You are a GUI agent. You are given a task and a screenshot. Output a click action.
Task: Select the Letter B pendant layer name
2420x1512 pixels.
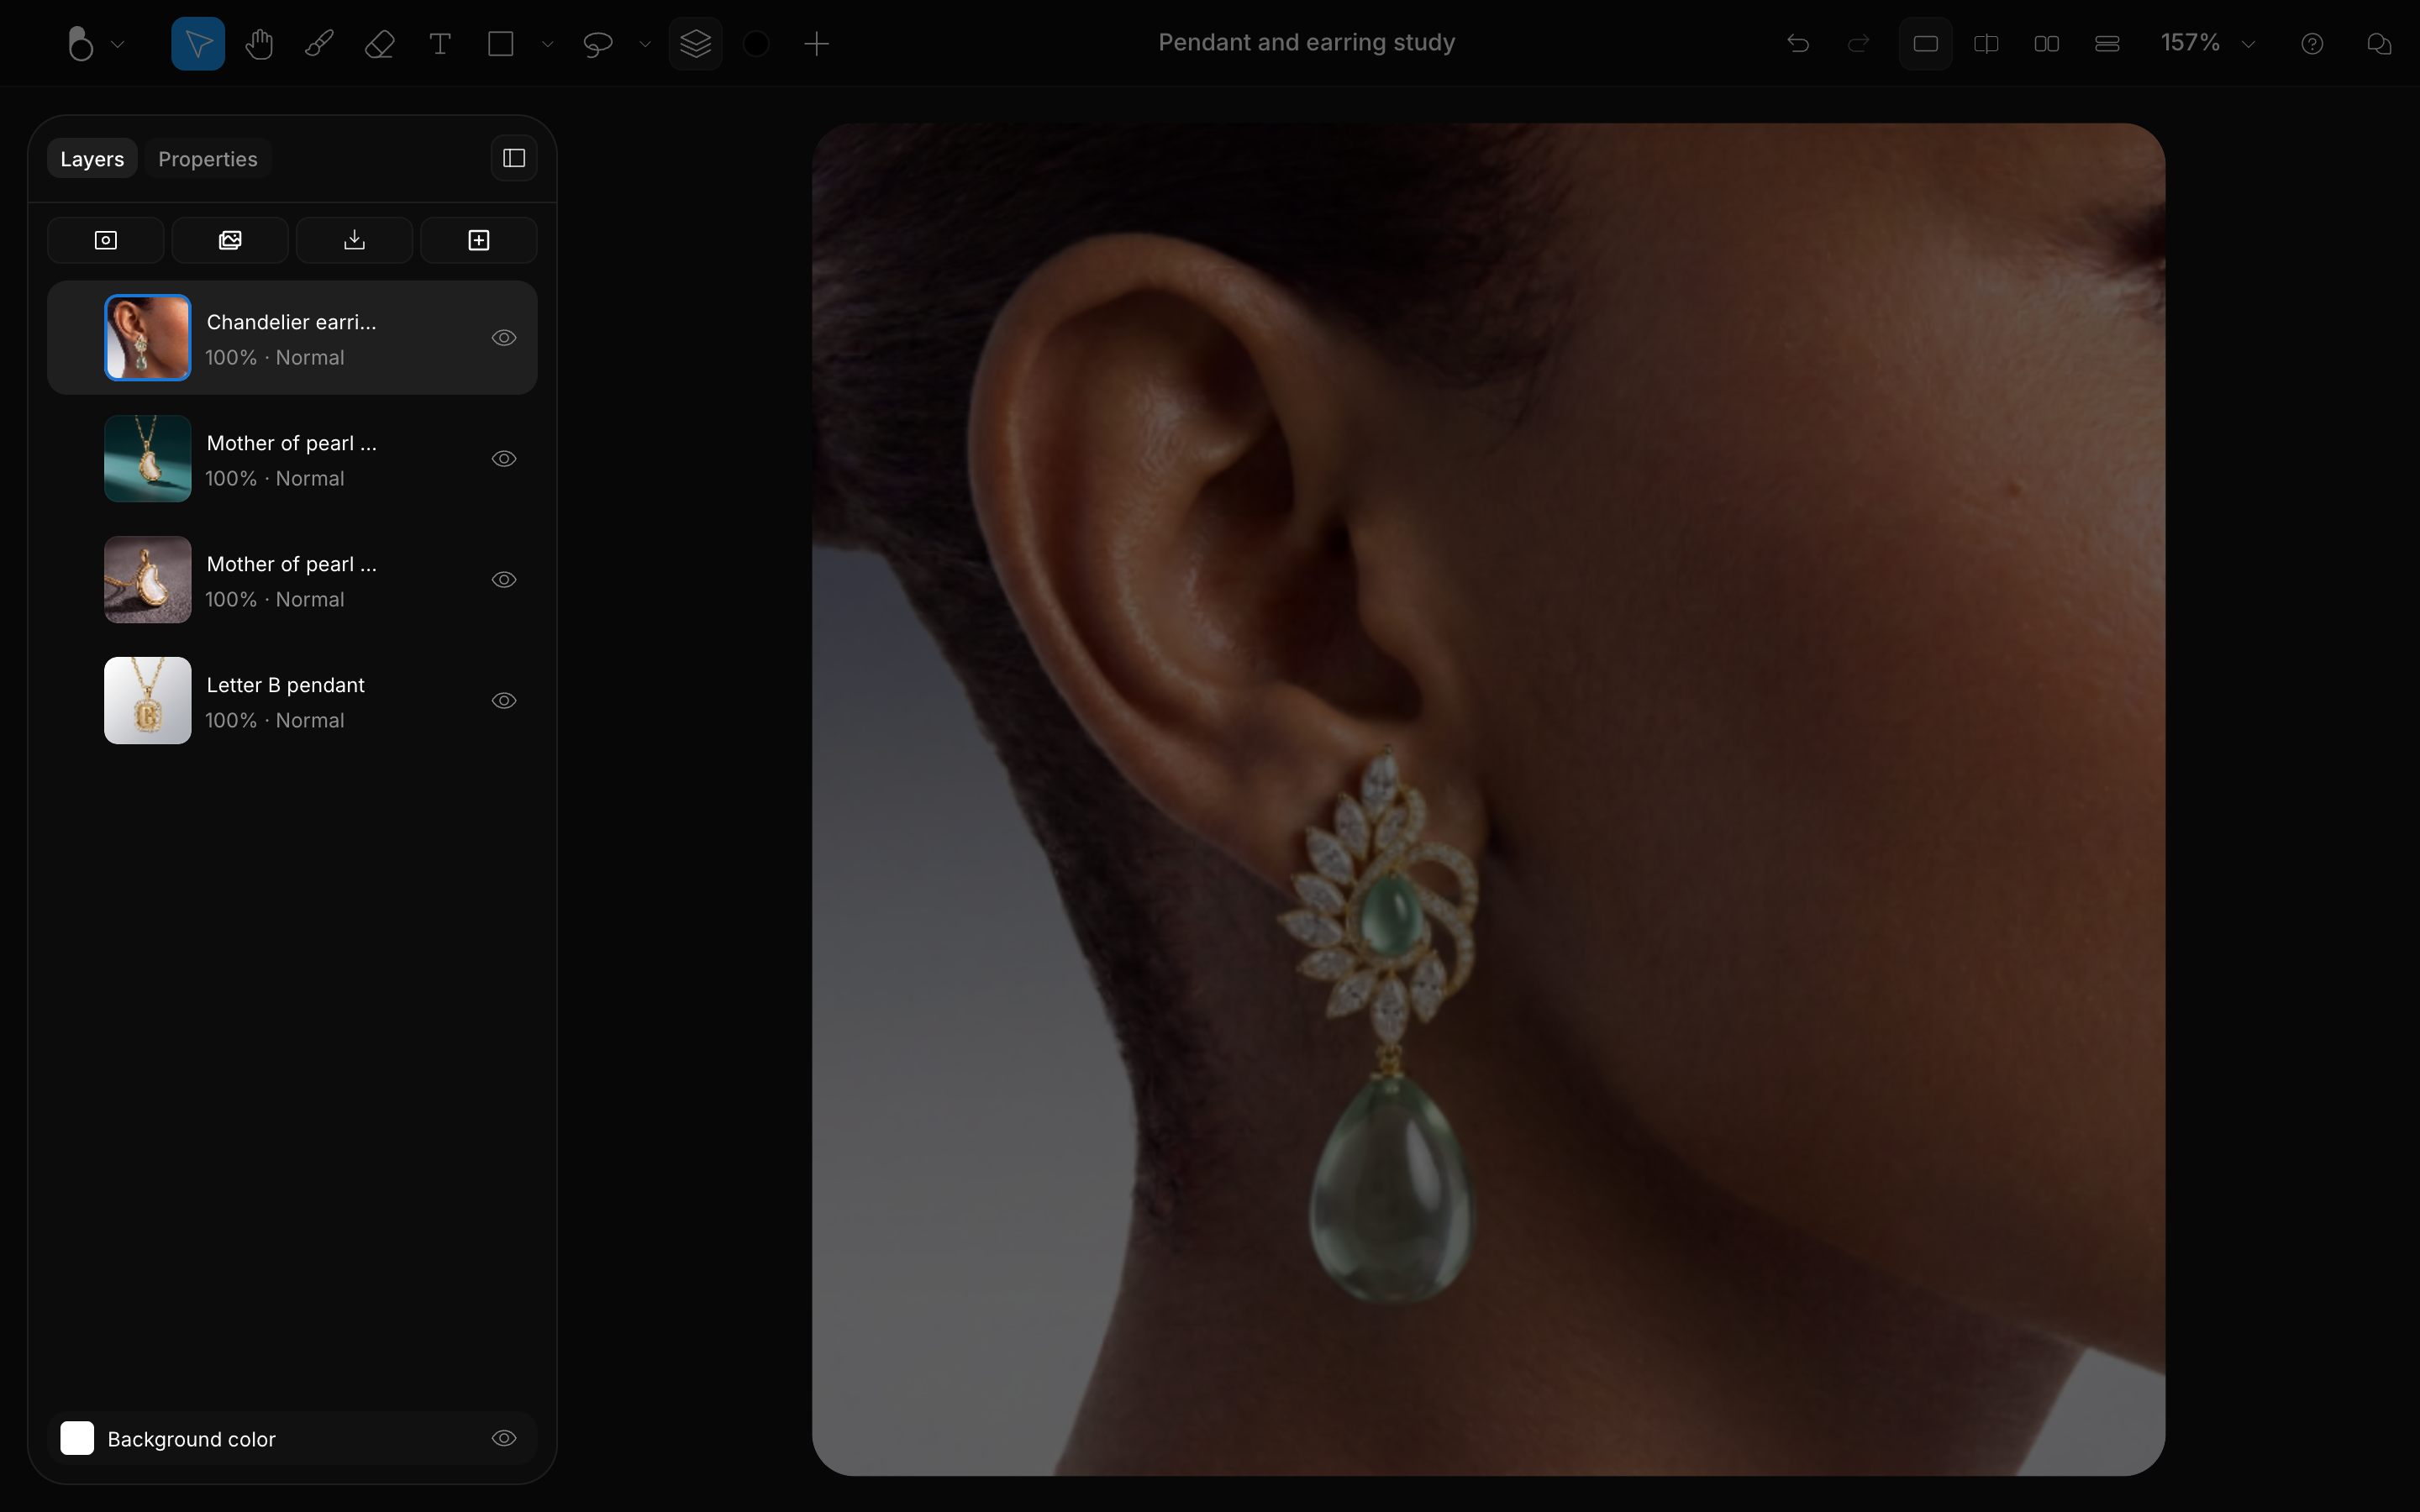click(285, 685)
